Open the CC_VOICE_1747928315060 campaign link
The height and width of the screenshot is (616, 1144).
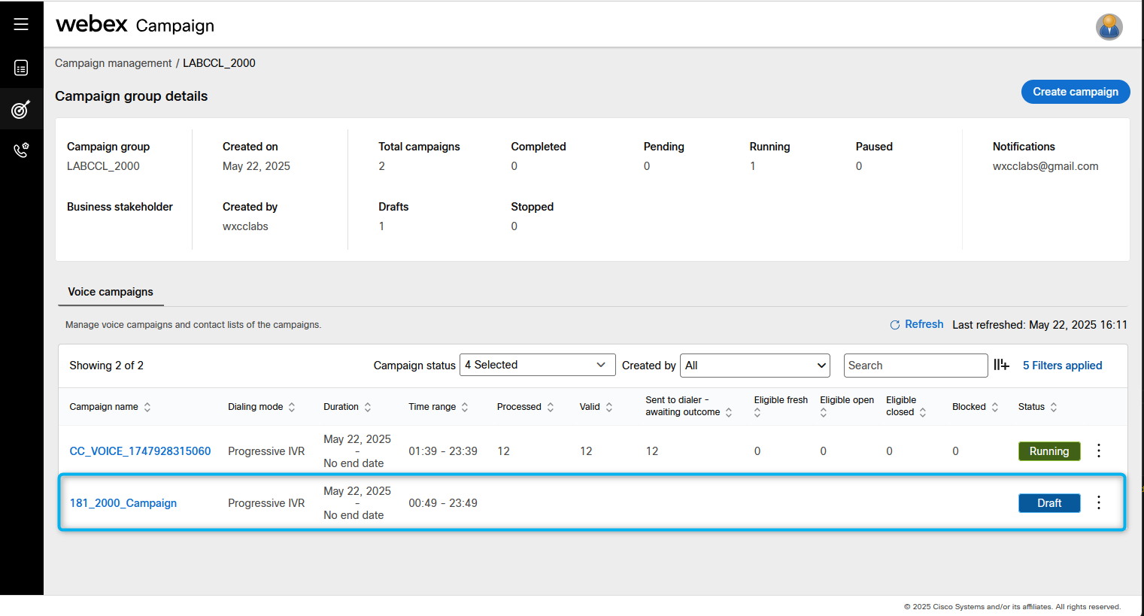coord(140,451)
